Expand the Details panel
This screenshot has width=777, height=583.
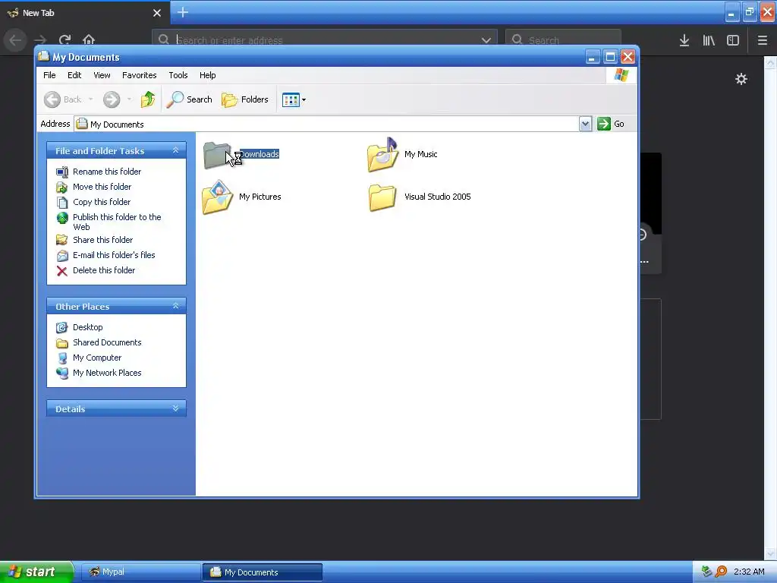(175, 408)
